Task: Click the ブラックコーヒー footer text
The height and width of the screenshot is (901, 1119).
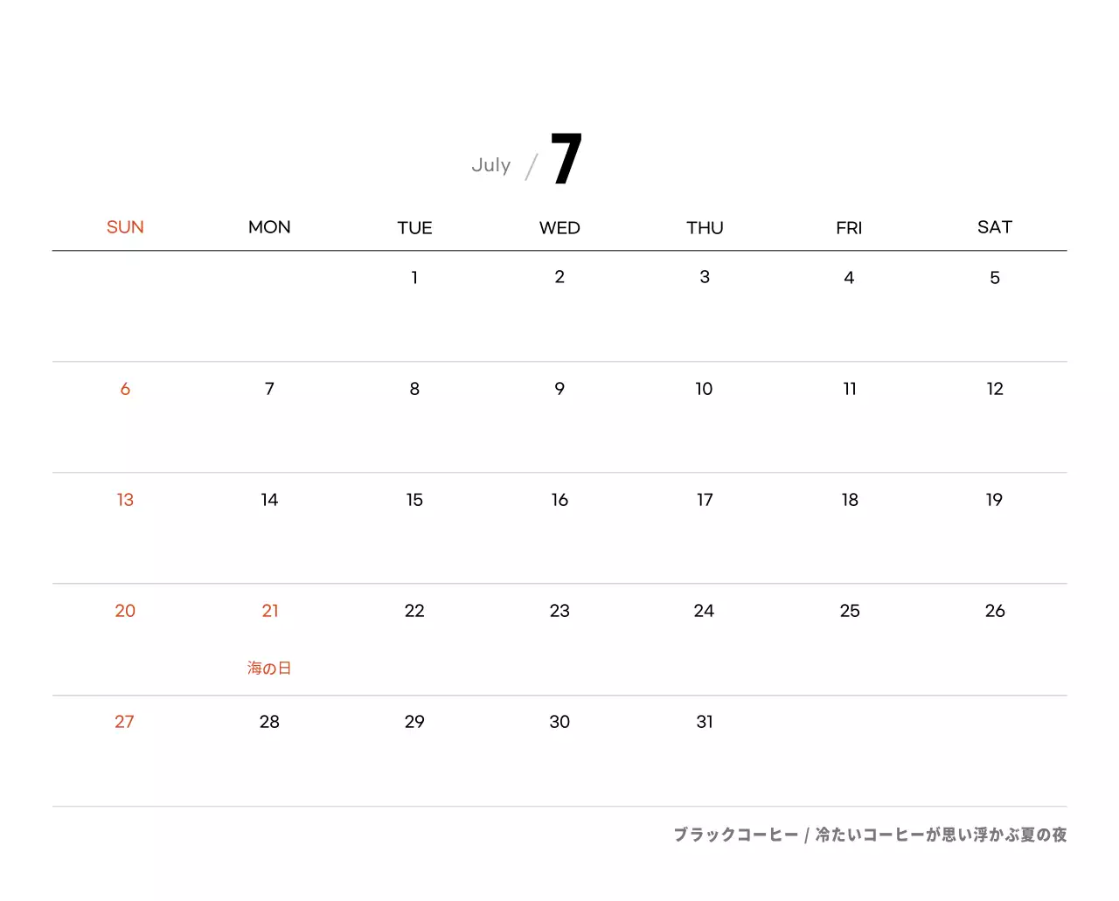Action: click(x=735, y=835)
